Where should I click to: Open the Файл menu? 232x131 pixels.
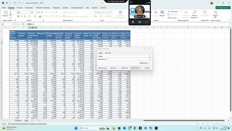(x=4, y=8)
